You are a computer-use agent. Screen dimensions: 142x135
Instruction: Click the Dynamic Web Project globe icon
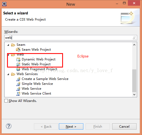[x=18, y=59]
